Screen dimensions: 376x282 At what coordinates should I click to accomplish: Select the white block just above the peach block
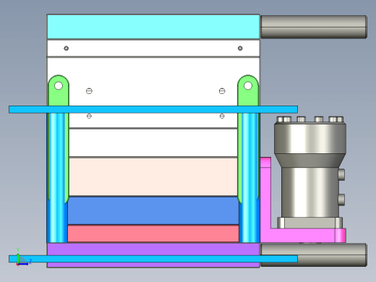click(153, 142)
